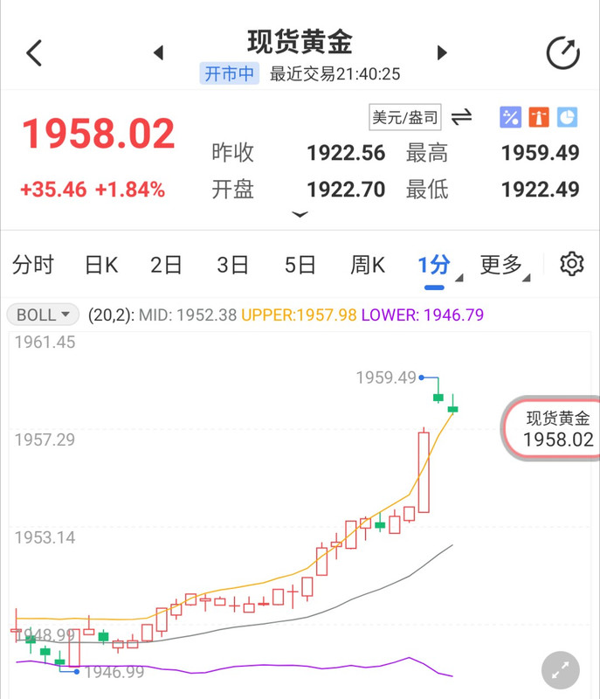Select the 美元/盎司 unit button
This screenshot has height=699, width=600.
coord(405,117)
